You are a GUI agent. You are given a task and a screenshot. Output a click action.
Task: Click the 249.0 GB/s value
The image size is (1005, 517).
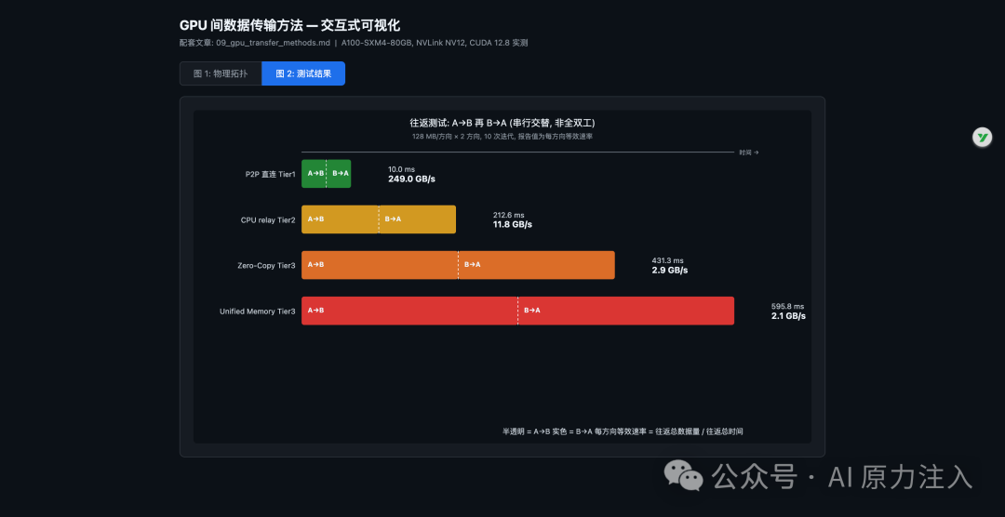click(411, 179)
